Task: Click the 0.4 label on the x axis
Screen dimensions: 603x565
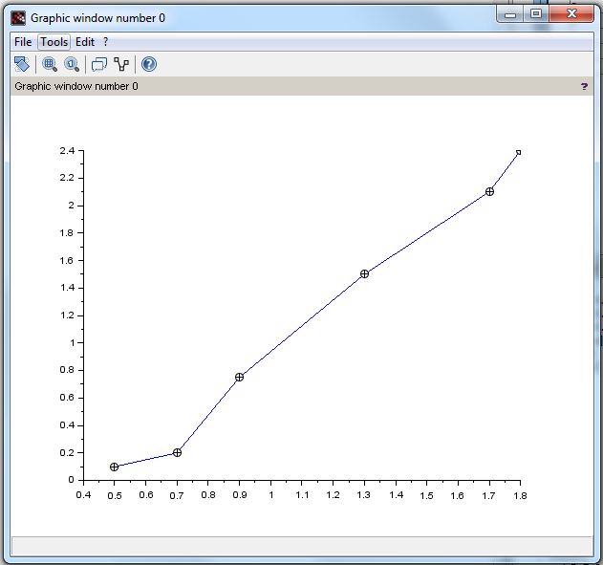Action: point(83,495)
